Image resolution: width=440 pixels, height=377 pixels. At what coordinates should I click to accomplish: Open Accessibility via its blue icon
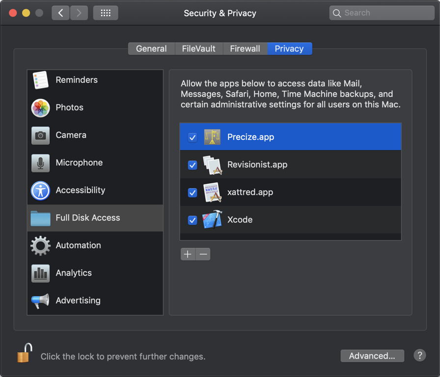point(40,190)
